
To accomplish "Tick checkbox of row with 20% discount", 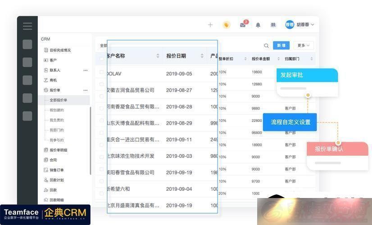I will pyautogui.click(x=101, y=193).
